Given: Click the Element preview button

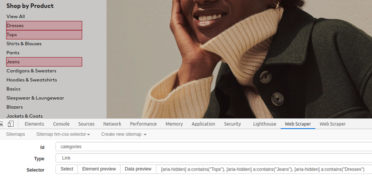Looking at the screenshot, I should pyautogui.click(x=99, y=169).
